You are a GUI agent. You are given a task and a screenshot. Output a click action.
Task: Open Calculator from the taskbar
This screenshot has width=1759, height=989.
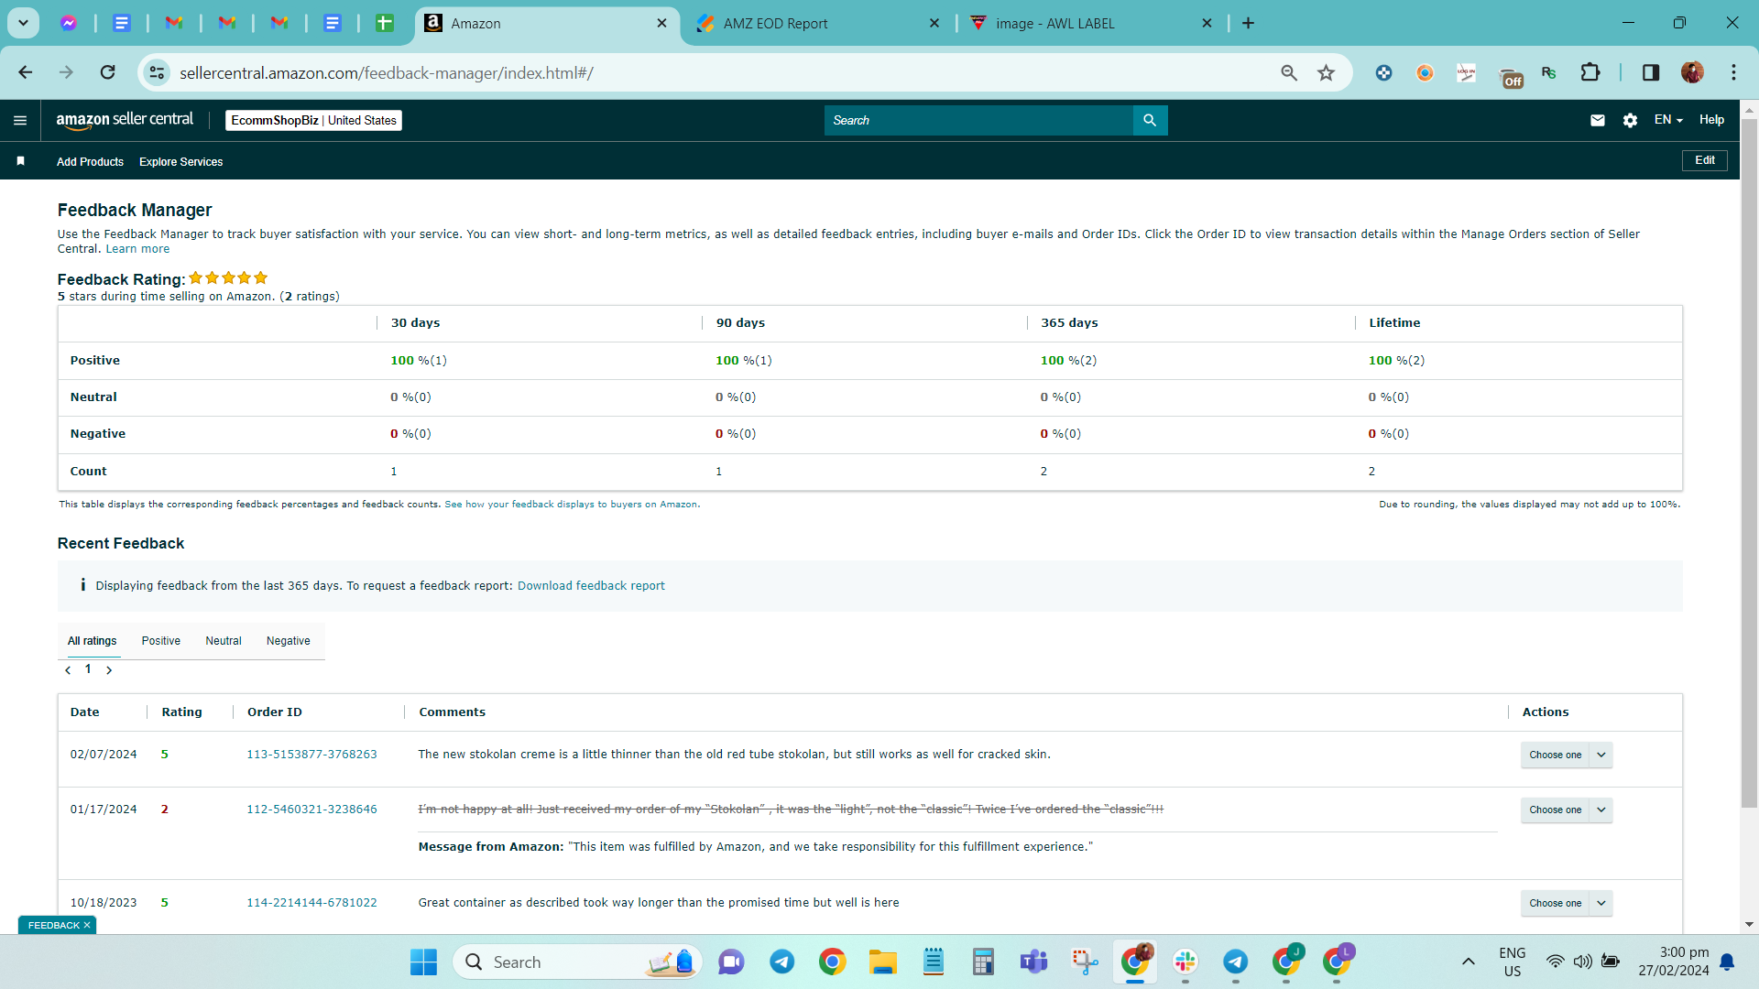pyautogui.click(x=983, y=962)
